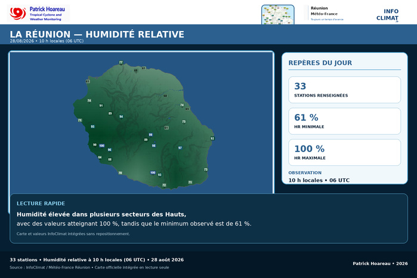Click the 100 marker beside the 90 marker

click(102, 146)
